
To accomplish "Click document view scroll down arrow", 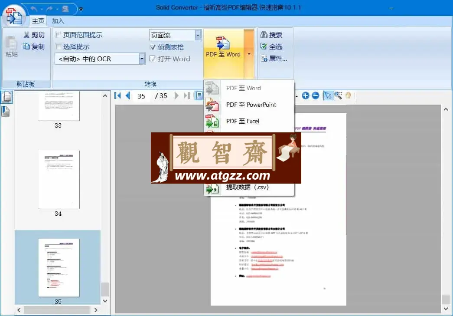I will [x=446, y=309].
